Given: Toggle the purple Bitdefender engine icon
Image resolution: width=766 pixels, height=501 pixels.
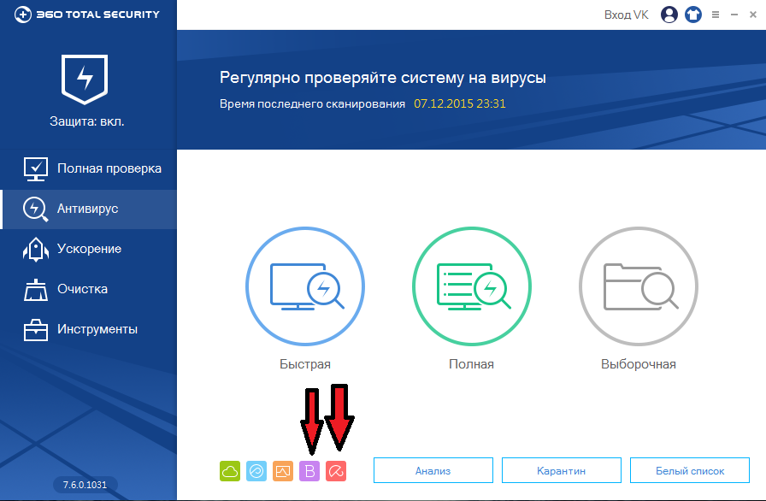Looking at the screenshot, I should [x=309, y=471].
